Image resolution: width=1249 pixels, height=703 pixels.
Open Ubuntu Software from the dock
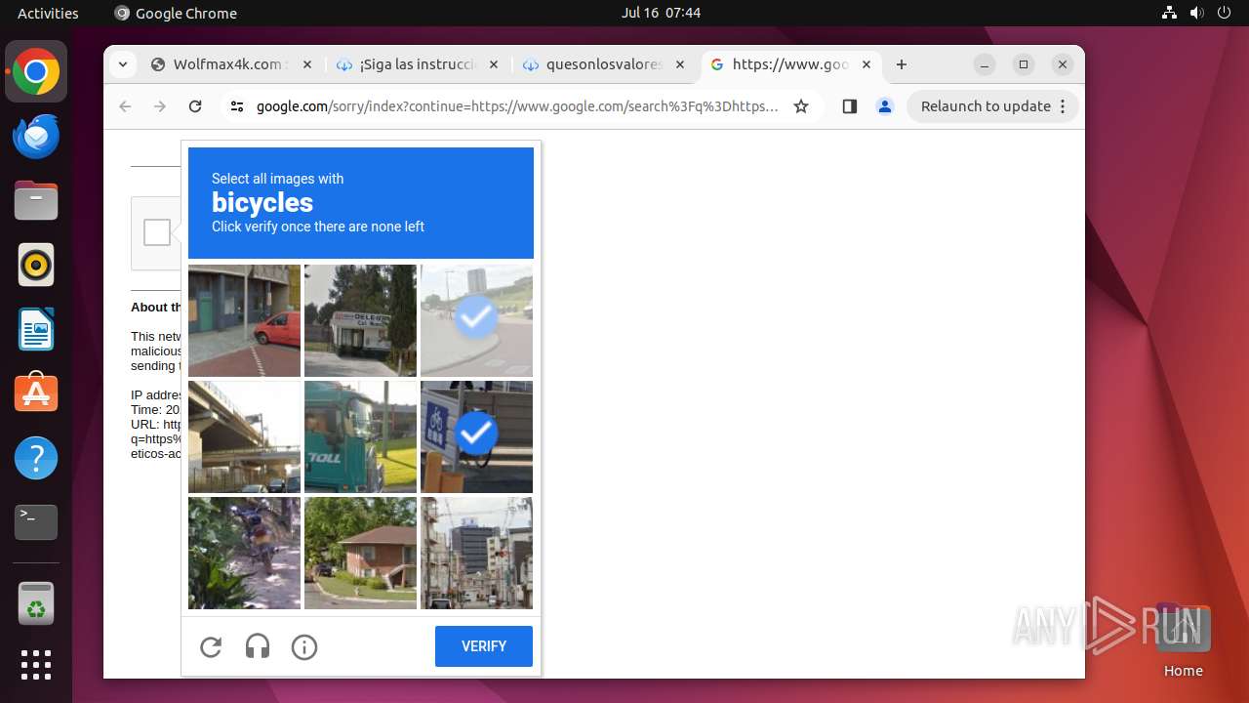pos(36,393)
